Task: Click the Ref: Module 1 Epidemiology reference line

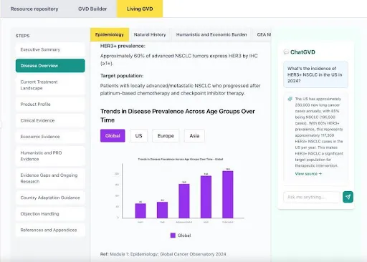Action: pyautogui.click(x=163, y=254)
